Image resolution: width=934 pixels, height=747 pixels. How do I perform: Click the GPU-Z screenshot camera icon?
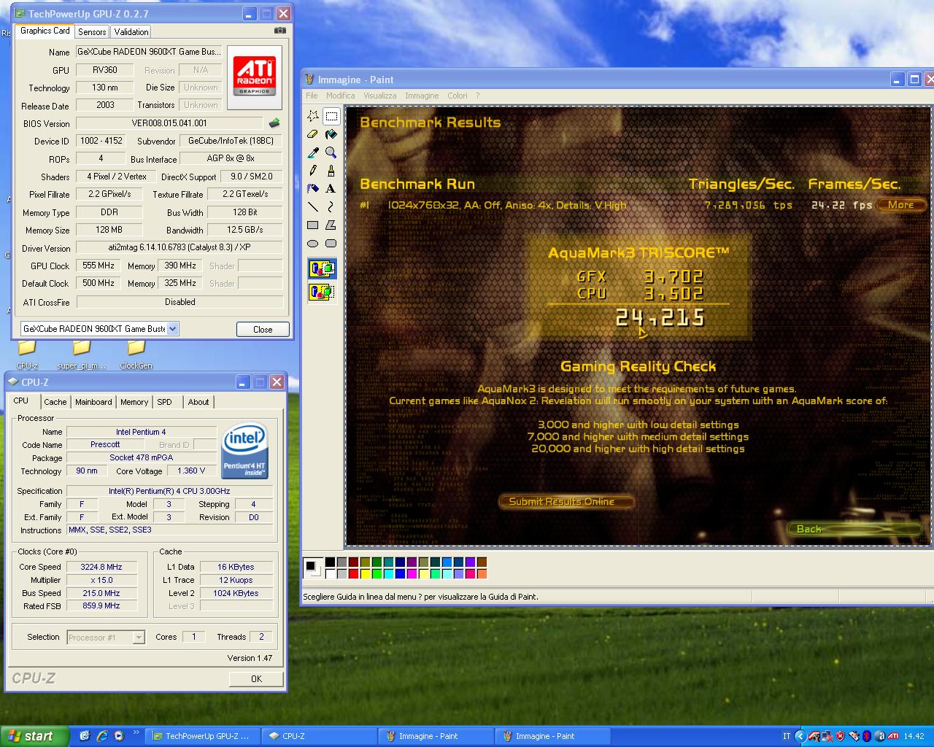280,31
